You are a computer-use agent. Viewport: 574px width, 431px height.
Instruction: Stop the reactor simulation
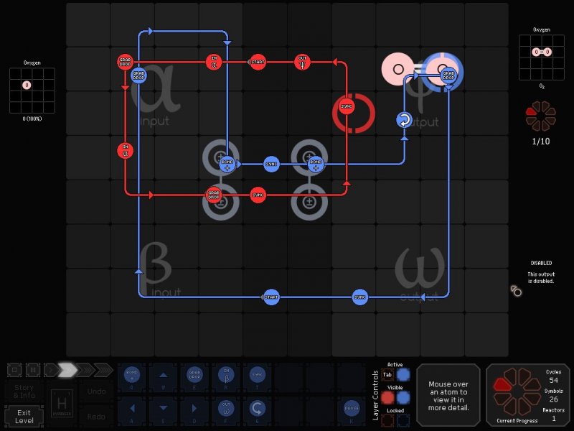[14, 370]
